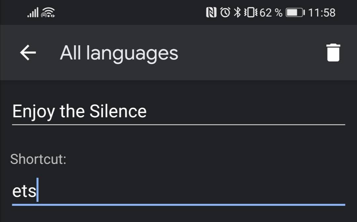The image size is (357, 222).
Task: Tap the All languages title
Action: (118, 53)
